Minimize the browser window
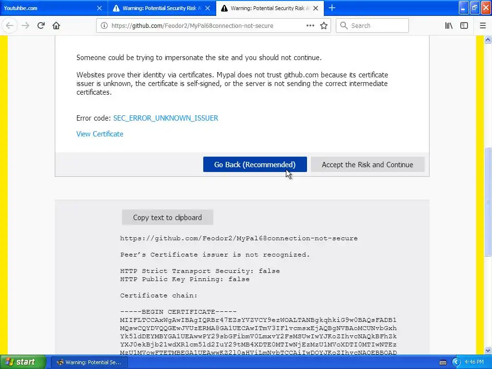This screenshot has width=492, height=369. pyautogui.click(x=464, y=8)
